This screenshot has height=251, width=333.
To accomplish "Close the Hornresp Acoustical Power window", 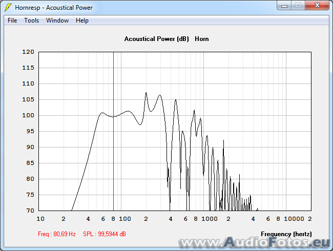I will click(317, 6).
